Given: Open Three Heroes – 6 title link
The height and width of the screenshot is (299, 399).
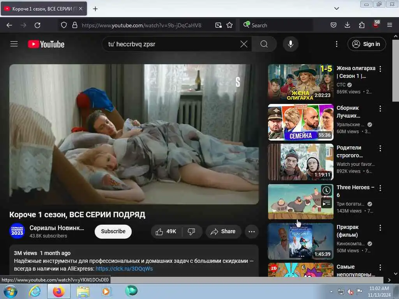Looking at the screenshot, I should click(355, 191).
